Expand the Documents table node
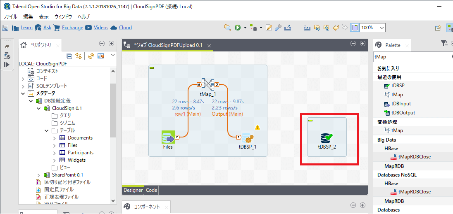The width and height of the screenshot is (453, 214). 54,138
